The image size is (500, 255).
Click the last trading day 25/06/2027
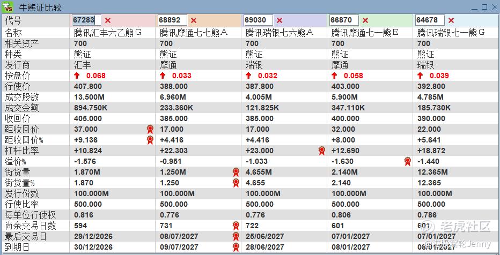(x=265, y=237)
